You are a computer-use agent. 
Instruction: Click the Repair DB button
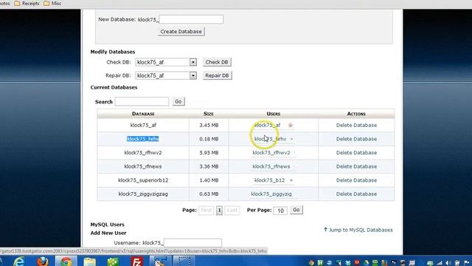[x=217, y=75]
